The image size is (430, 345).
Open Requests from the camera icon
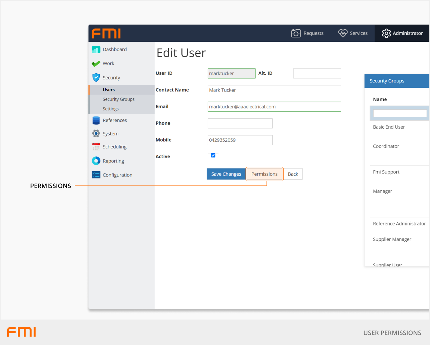[296, 33]
